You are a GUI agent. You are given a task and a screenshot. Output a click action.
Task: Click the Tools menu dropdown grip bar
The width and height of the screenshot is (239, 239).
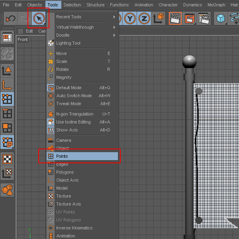tap(83, 11)
